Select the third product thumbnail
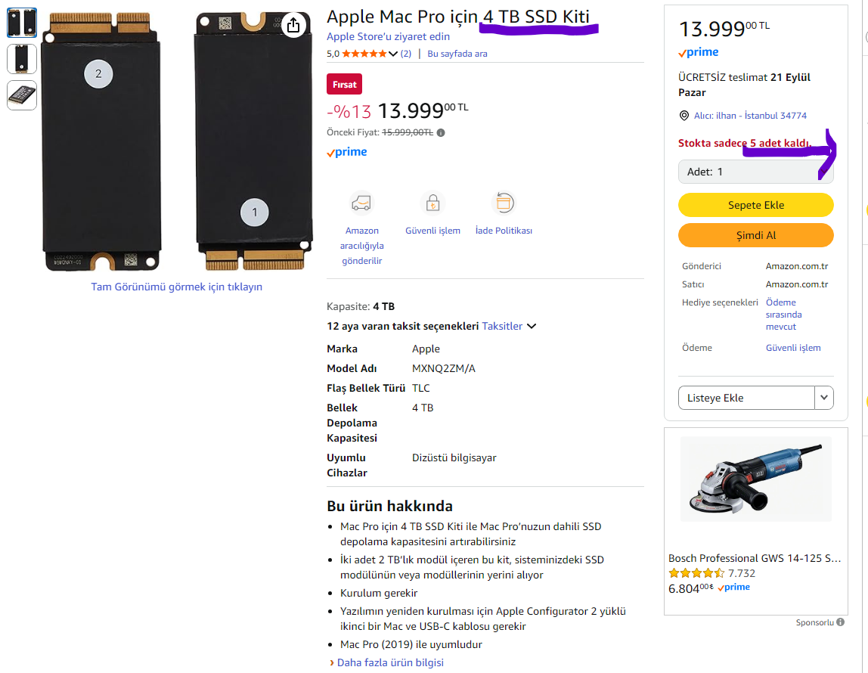This screenshot has width=868, height=673. click(22, 95)
